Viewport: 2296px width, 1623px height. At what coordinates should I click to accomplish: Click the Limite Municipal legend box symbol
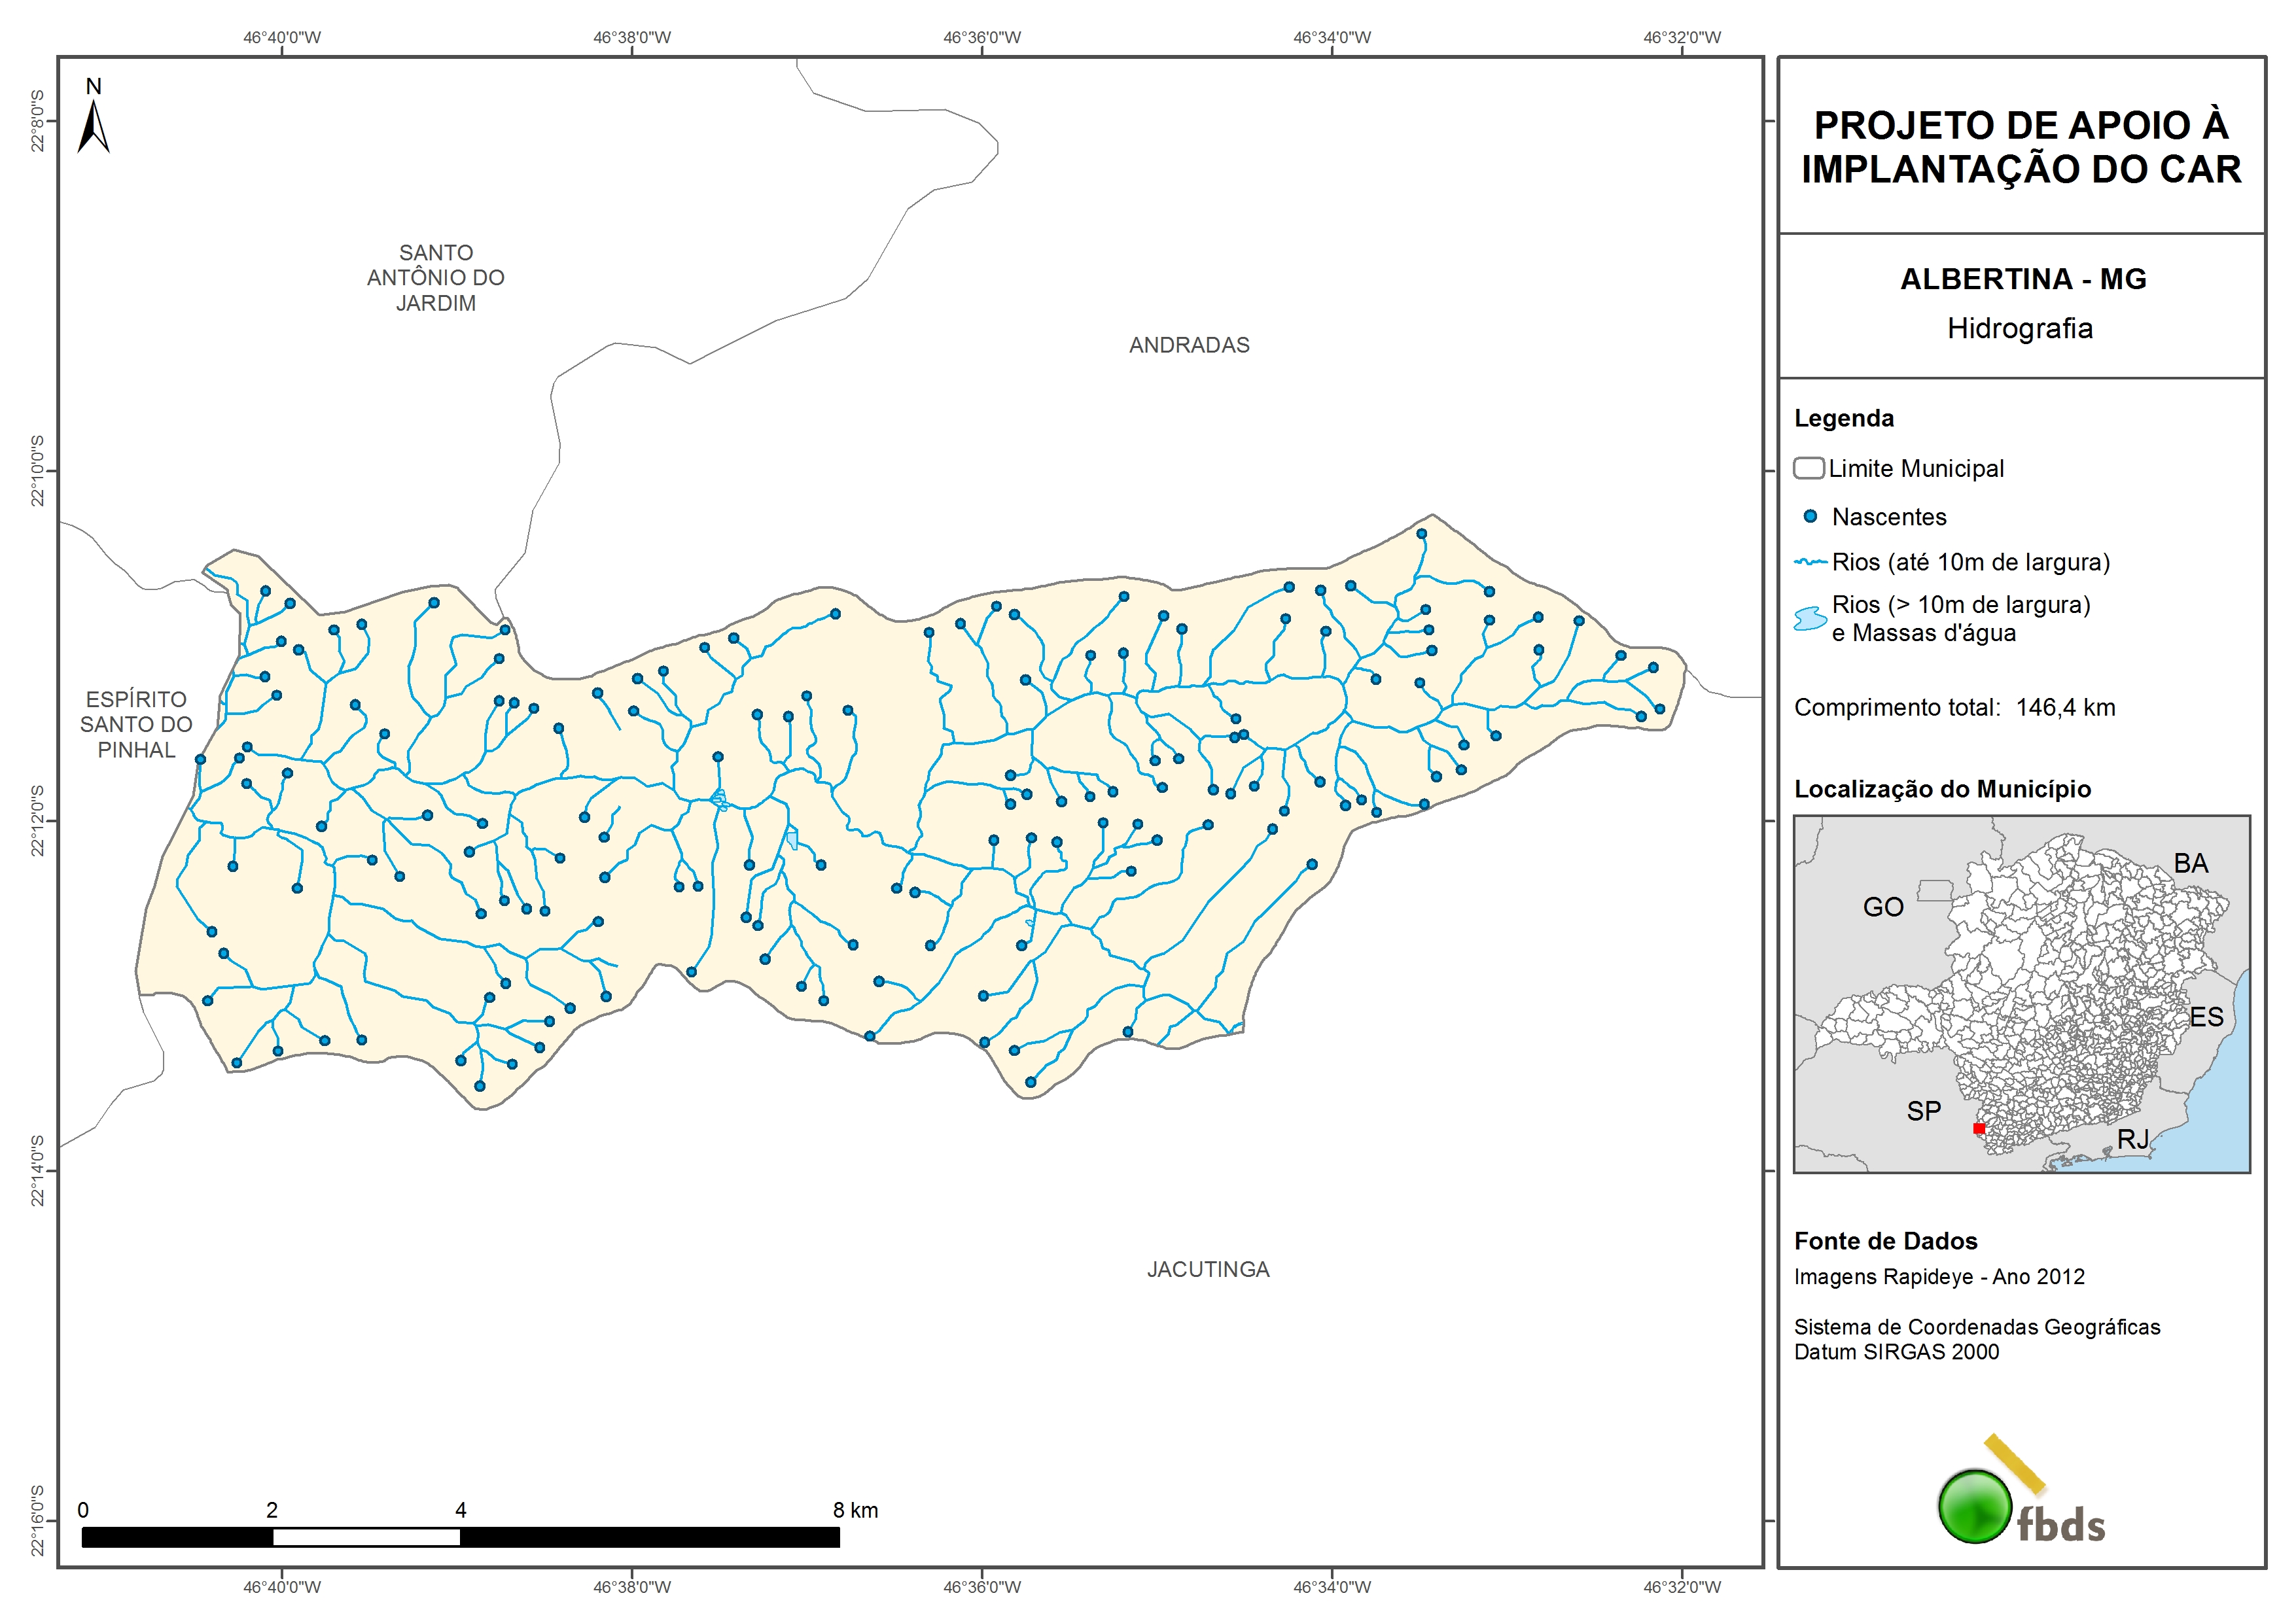(1808, 468)
